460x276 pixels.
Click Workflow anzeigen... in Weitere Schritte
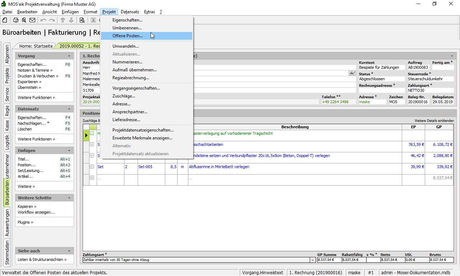point(36,213)
